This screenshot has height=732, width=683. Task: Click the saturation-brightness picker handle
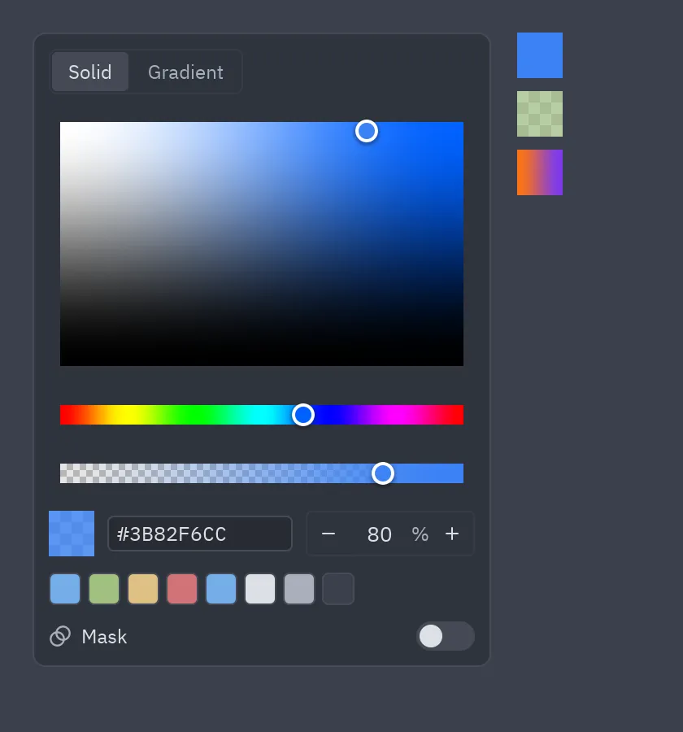tap(367, 131)
